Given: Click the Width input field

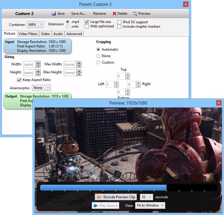Looking at the screenshot, I should 30,64.
